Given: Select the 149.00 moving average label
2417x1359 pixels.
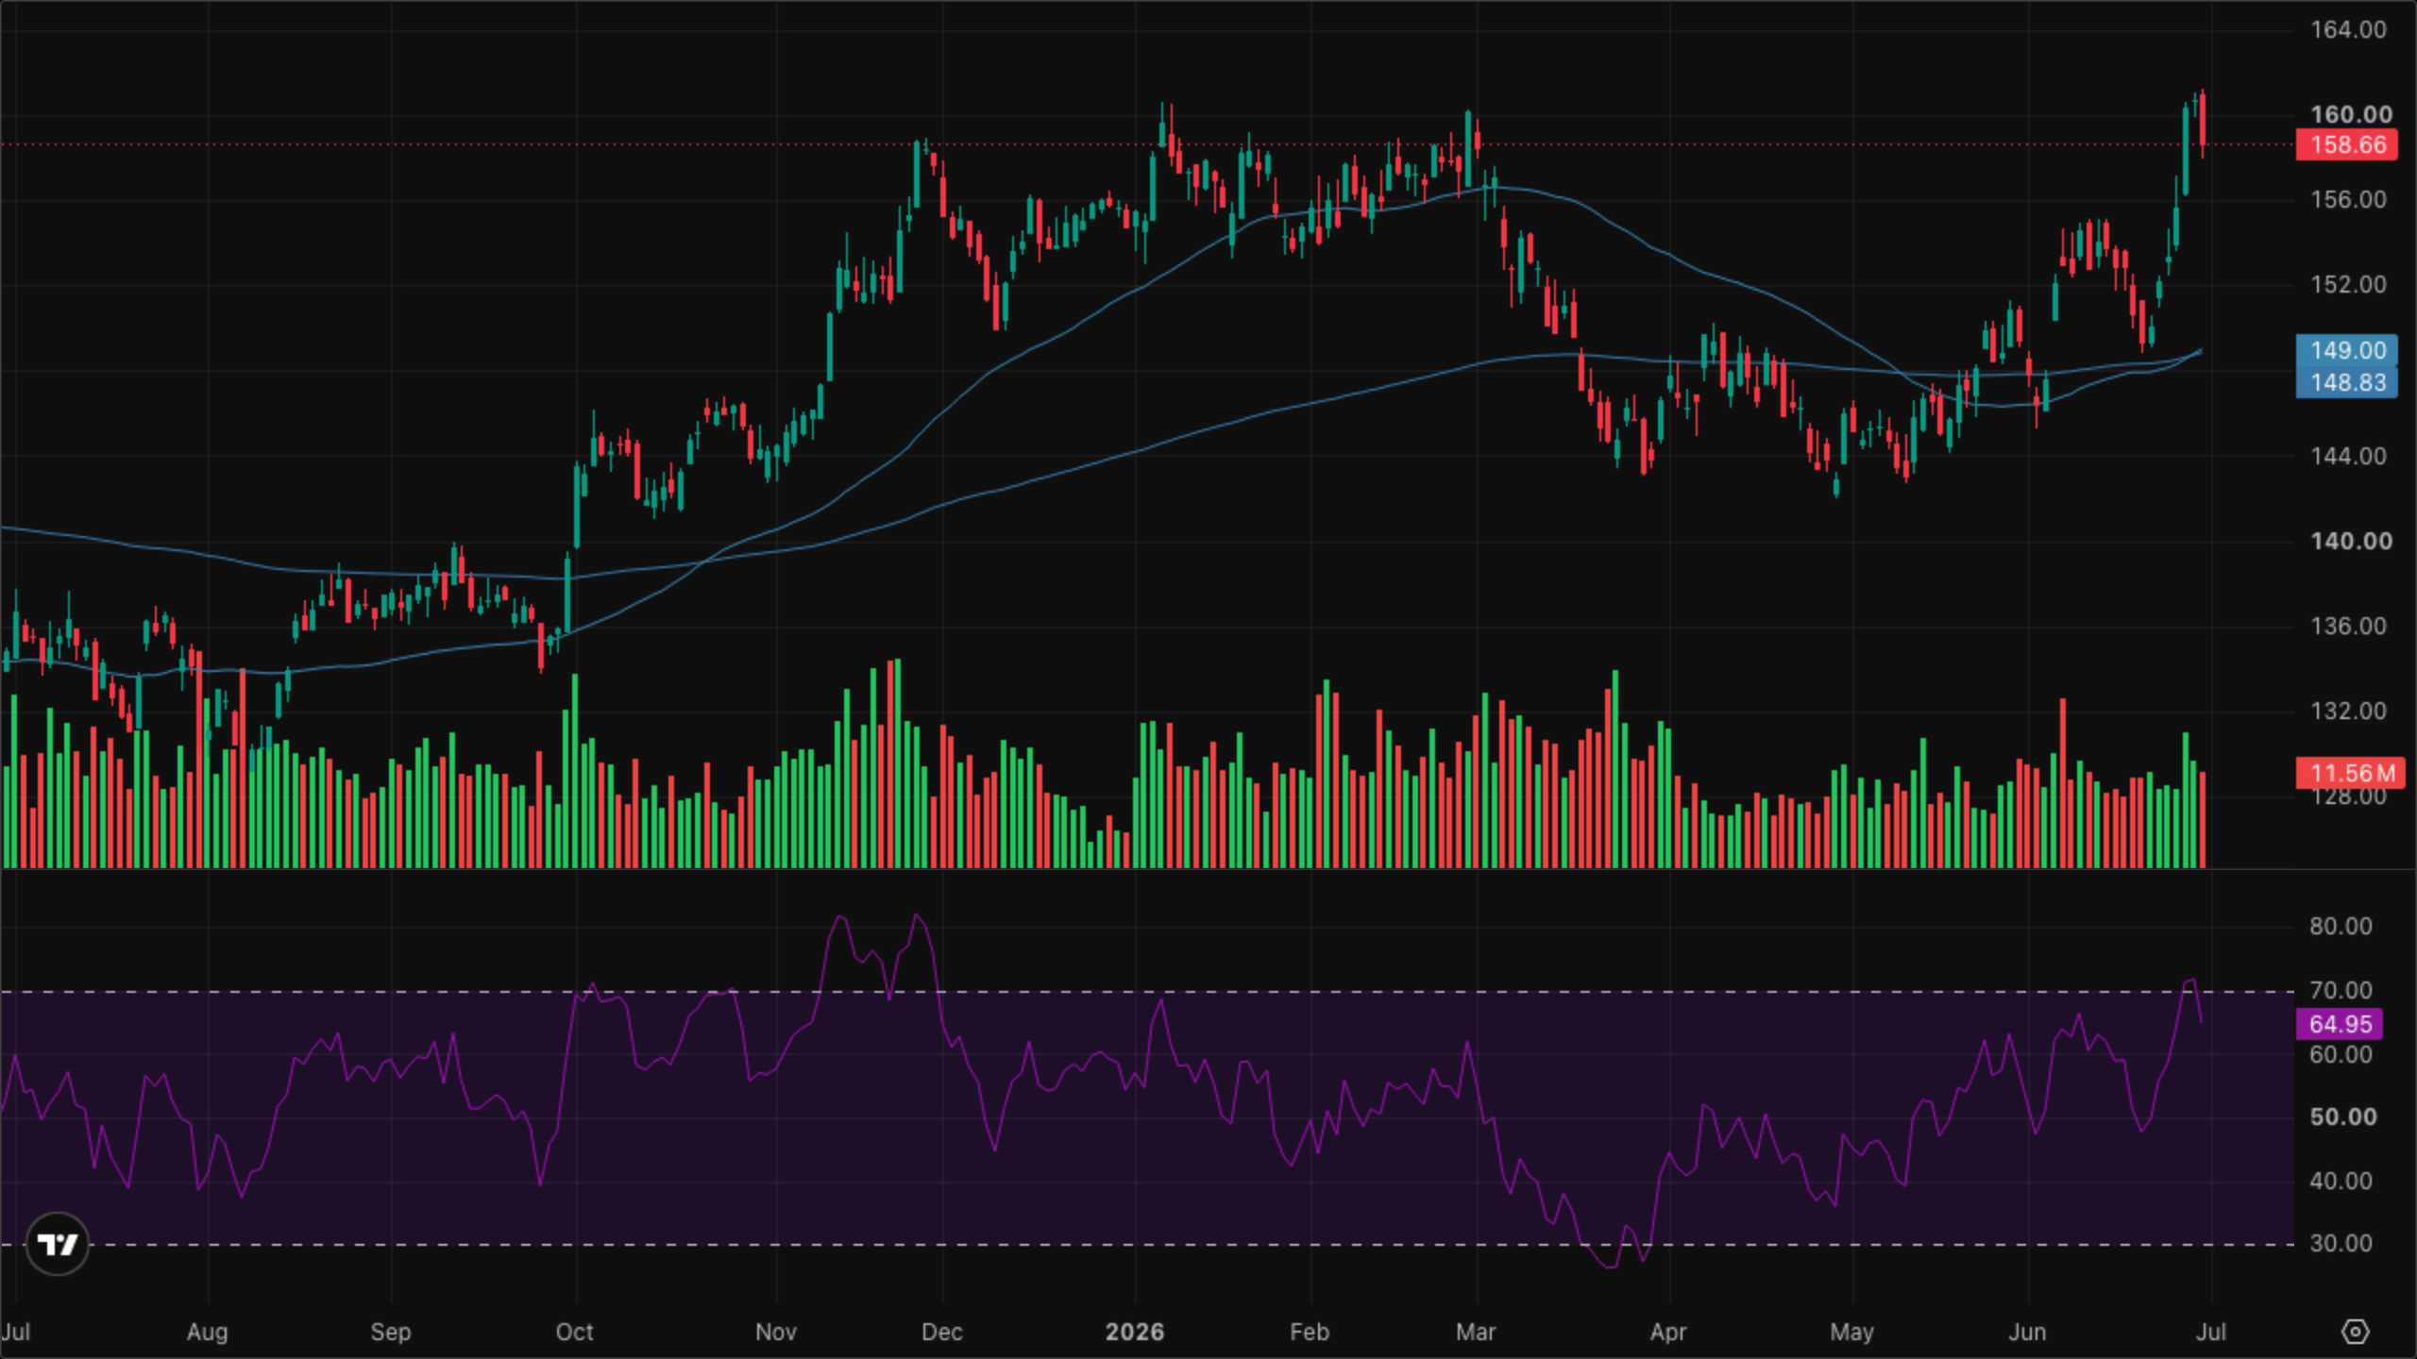Looking at the screenshot, I should [2346, 350].
